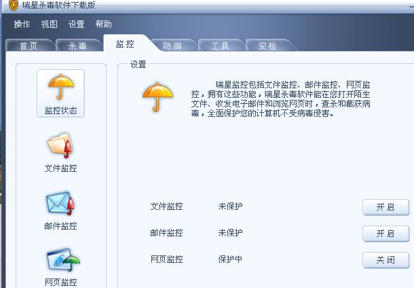Open the 操作 menu

[22, 24]
